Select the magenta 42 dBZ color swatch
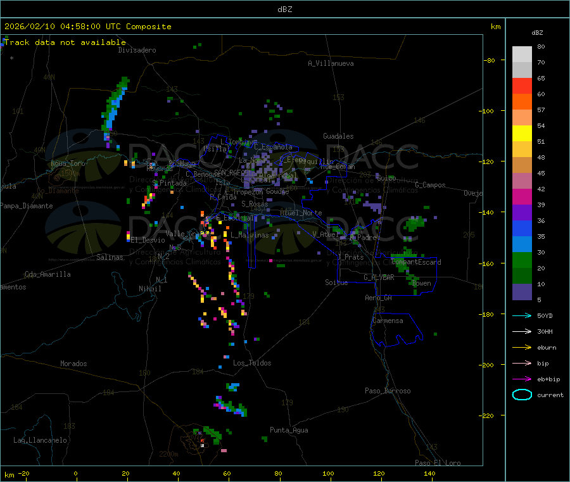570x482 pixels. pos(522,196)
